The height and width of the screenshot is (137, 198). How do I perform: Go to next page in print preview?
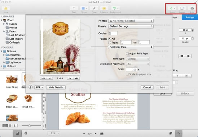(x=70, y=78)
